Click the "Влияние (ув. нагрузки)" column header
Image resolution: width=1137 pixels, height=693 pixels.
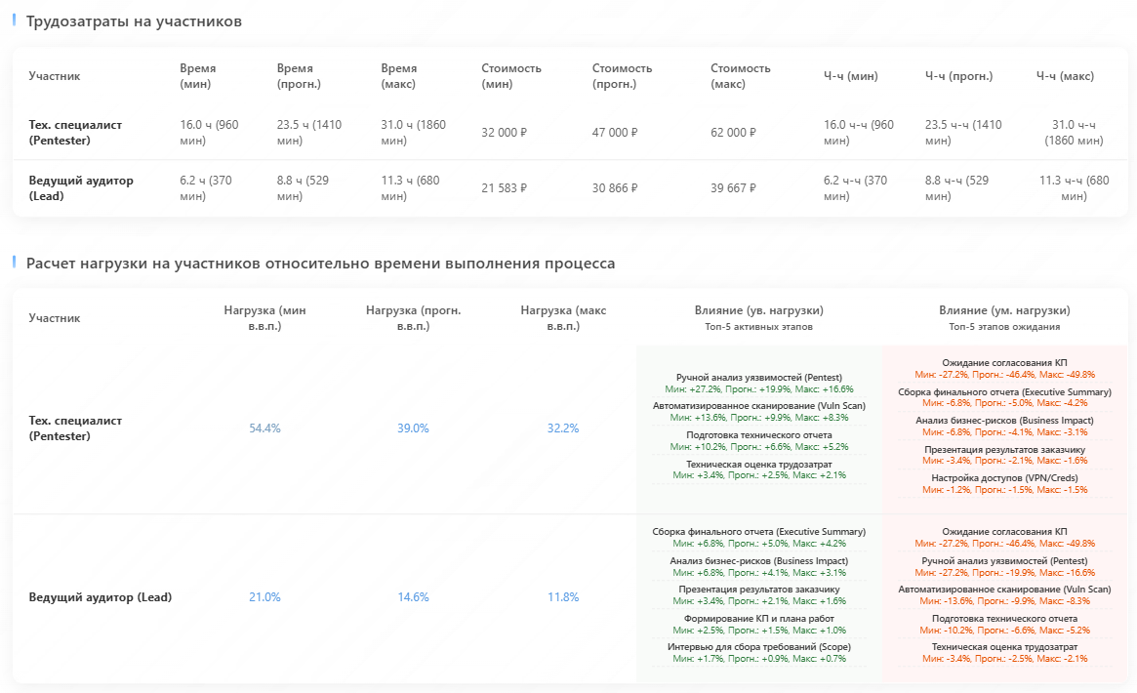[758, 310]
